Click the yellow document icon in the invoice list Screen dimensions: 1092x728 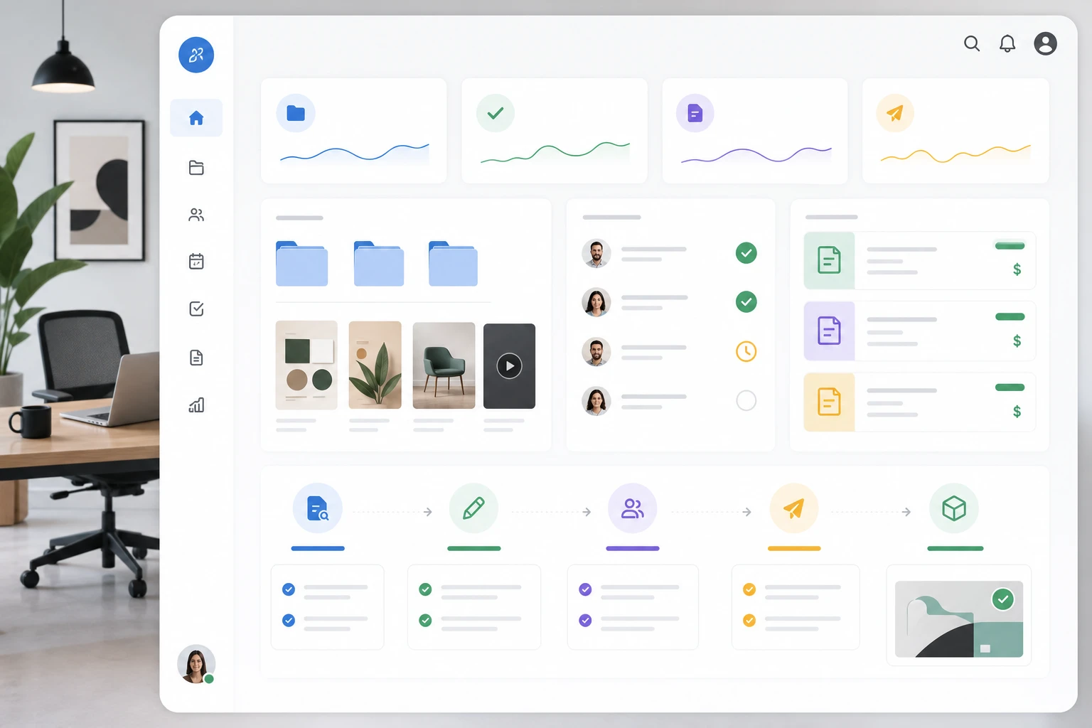(x=829, y=402)
